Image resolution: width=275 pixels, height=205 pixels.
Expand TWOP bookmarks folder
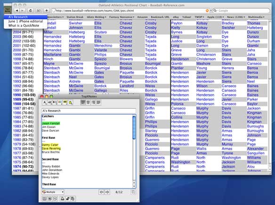[x=199, y=17]
